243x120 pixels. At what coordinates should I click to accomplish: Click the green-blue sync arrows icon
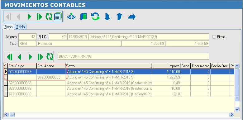coord(95,17)
